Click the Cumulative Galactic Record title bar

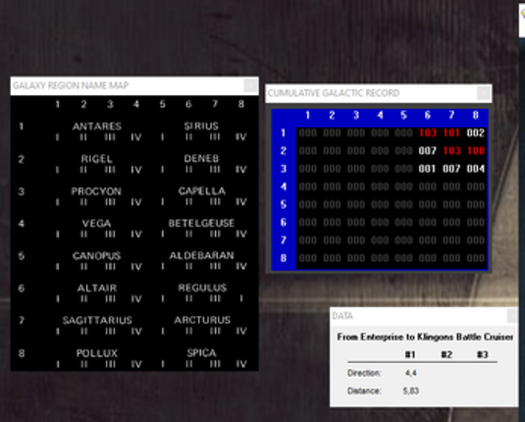(379, 93)
